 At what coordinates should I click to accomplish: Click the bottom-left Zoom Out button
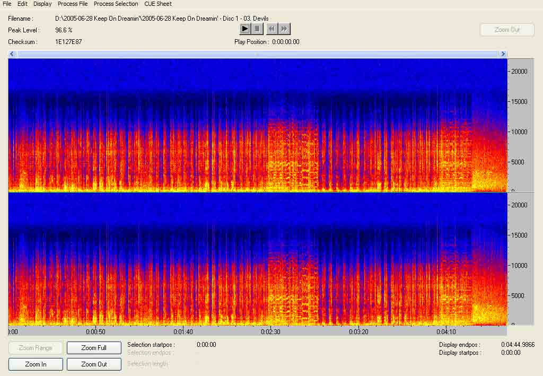point(94,364)
